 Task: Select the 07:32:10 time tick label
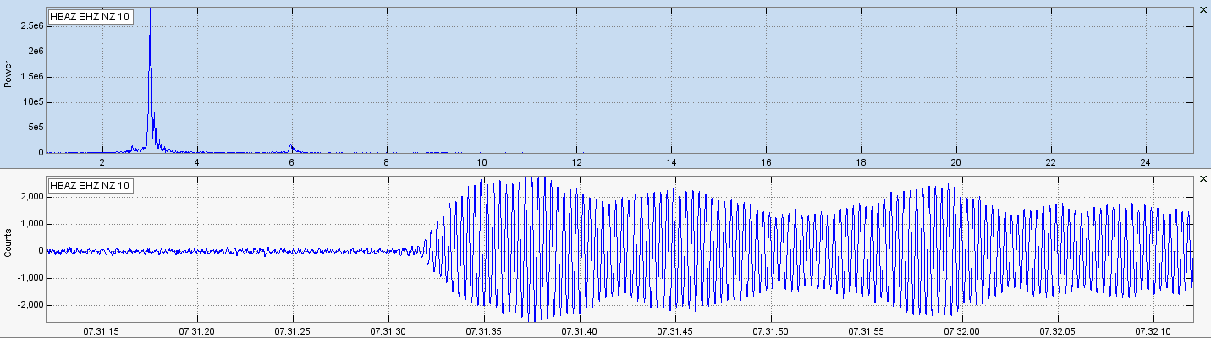[1154, 330]
